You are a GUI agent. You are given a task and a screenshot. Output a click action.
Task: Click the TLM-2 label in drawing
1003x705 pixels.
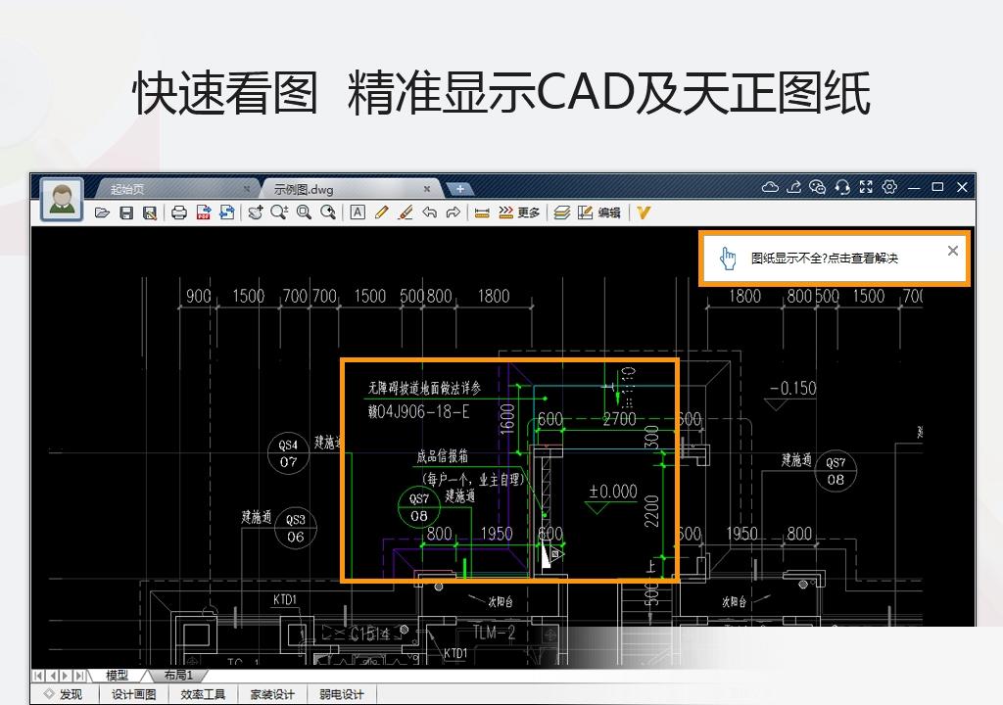coord(494,633)
